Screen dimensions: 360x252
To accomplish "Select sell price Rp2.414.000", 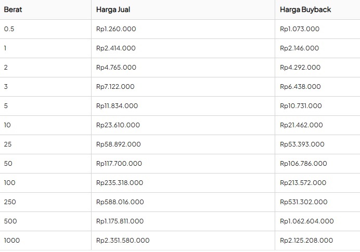I will pos(116,48).
